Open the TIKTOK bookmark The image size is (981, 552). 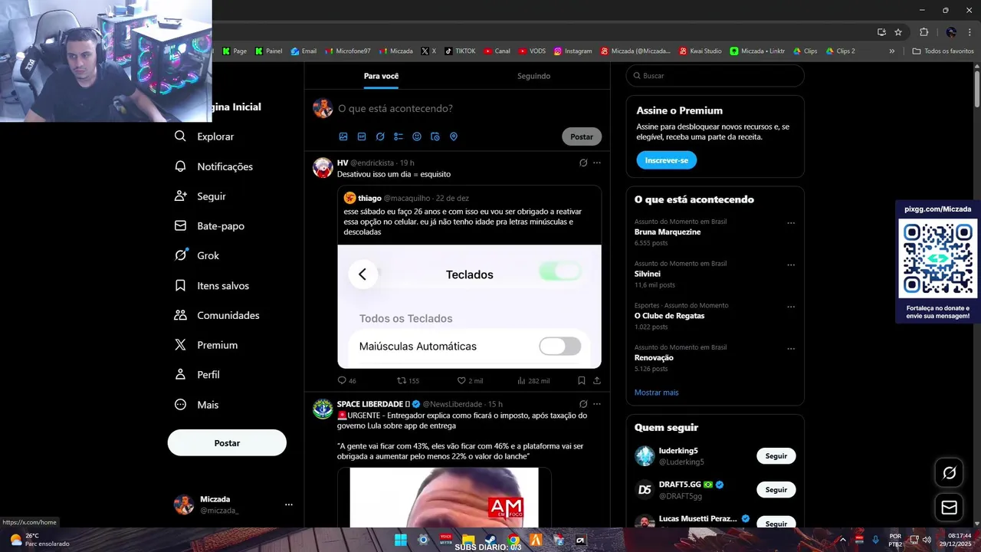point(459,51)
